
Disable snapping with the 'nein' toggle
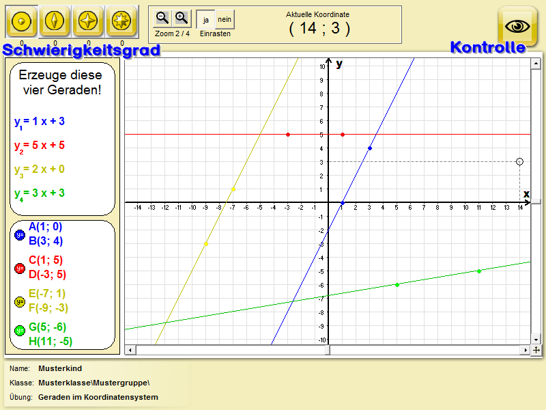coord(225,20)
